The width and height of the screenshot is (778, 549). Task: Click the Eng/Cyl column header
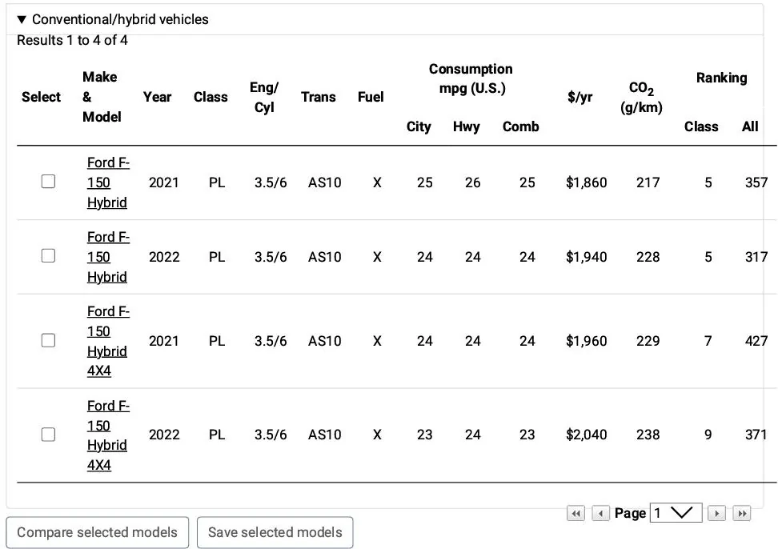[x=264, y=97]
